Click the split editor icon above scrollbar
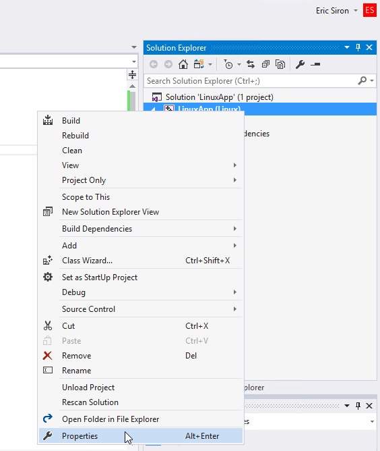This screenshot has height=451, width=380. click(132, 74)
